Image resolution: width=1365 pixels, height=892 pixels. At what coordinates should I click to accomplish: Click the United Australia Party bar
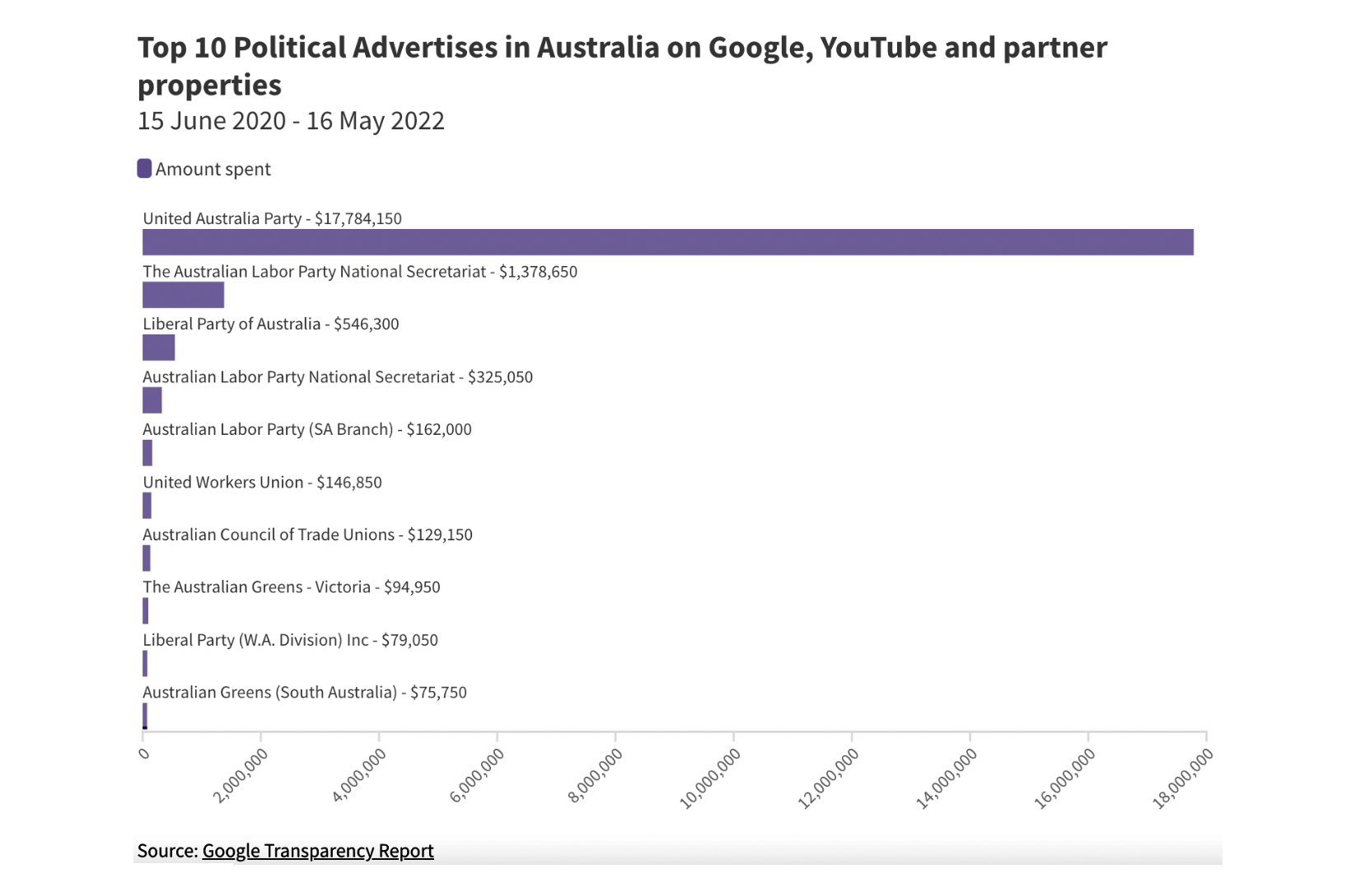click(667, 242)
